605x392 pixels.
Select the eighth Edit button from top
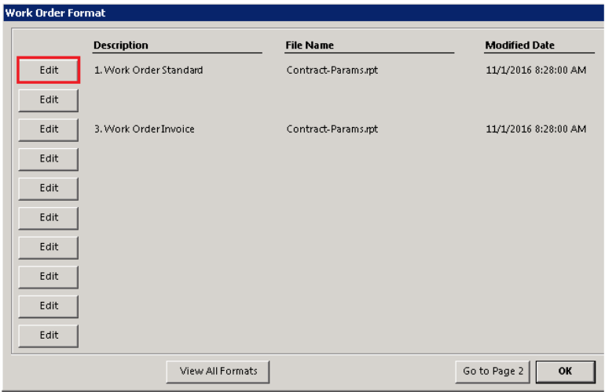pos(49,276)
